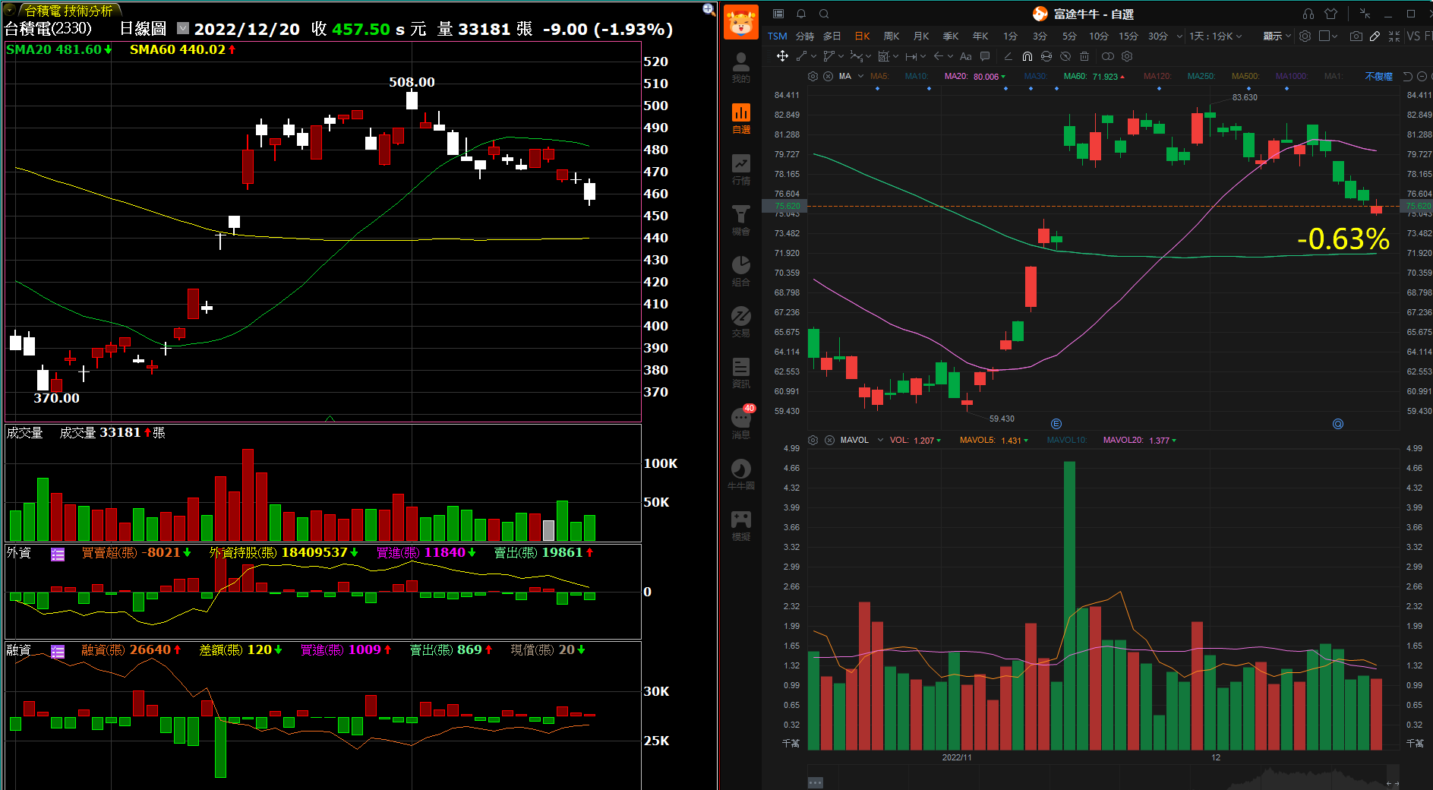
Task: Toggle hide all drawings eye icon
Action: point(1065,56)
